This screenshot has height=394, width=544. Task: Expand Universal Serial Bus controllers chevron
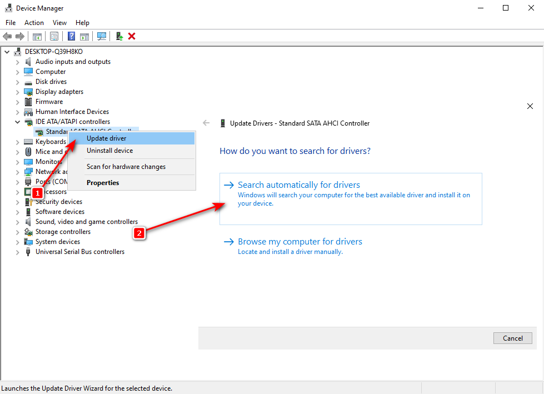click(17, 252)
